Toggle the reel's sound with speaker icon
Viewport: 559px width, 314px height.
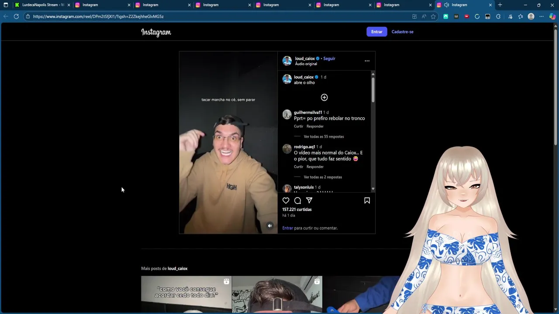click(x=270, y=226)
